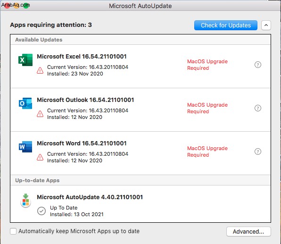Click MacOS Upgrade Required next to Excel

(207, 65)
